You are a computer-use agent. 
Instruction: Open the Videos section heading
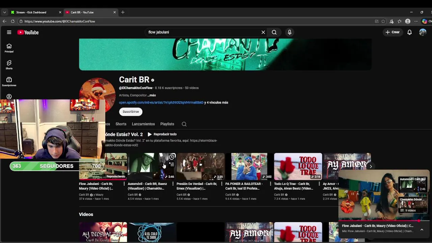click(86, 215)
